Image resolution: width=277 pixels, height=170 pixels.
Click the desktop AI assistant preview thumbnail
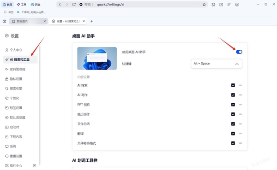point(97,59)
